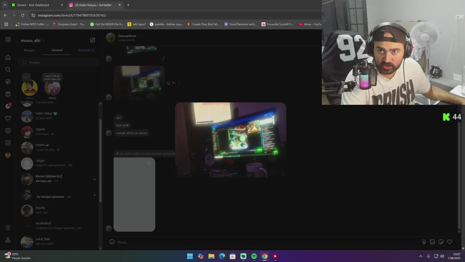Open the profile avatar in the sidebar
Viewport: 465px width, 262px height.
8,155
